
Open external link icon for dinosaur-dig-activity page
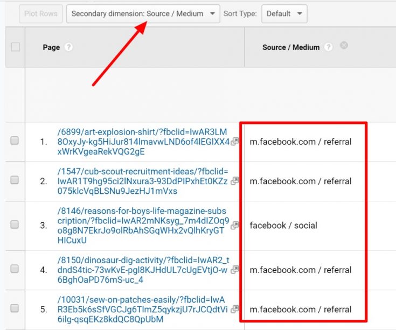coord(235,270)
